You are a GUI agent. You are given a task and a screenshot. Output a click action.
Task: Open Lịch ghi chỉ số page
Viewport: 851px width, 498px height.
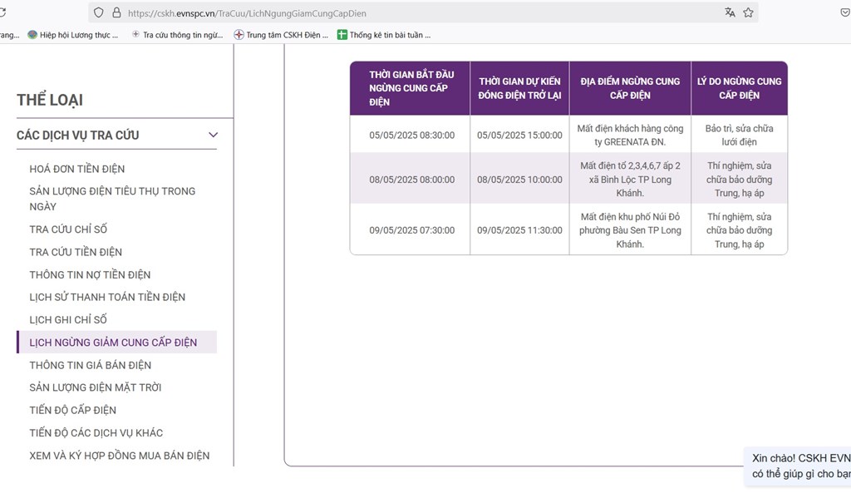click(68, 319)
